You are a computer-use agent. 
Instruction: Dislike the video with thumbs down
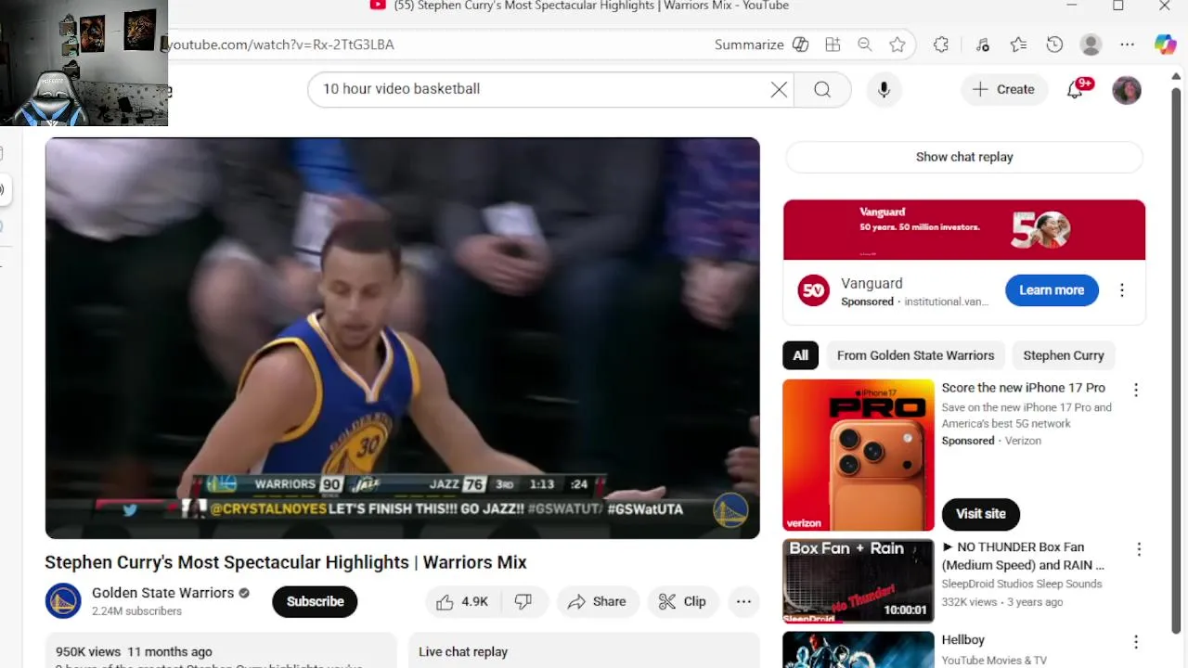523,601
